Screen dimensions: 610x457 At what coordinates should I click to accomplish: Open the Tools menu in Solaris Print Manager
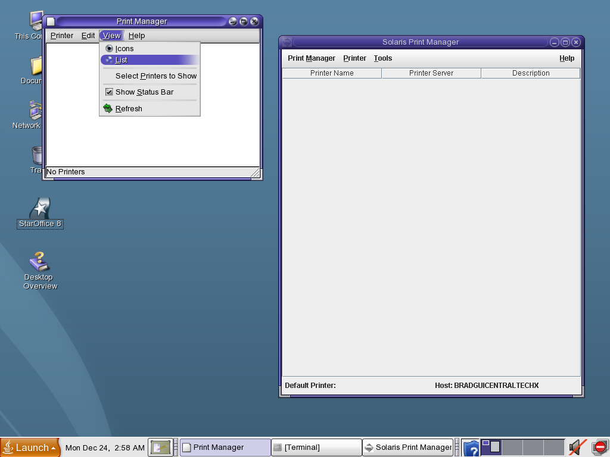coord(383,58)
